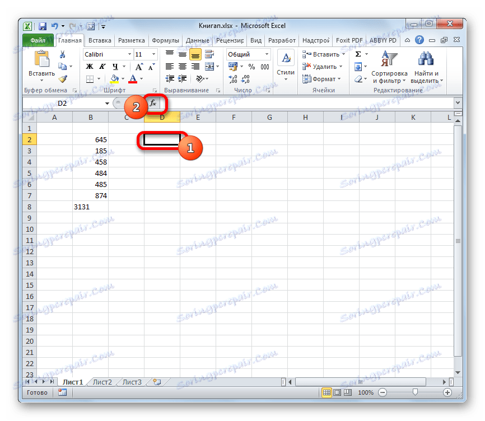
Task: Click the Fill down arrow icon
Action: 358,67
